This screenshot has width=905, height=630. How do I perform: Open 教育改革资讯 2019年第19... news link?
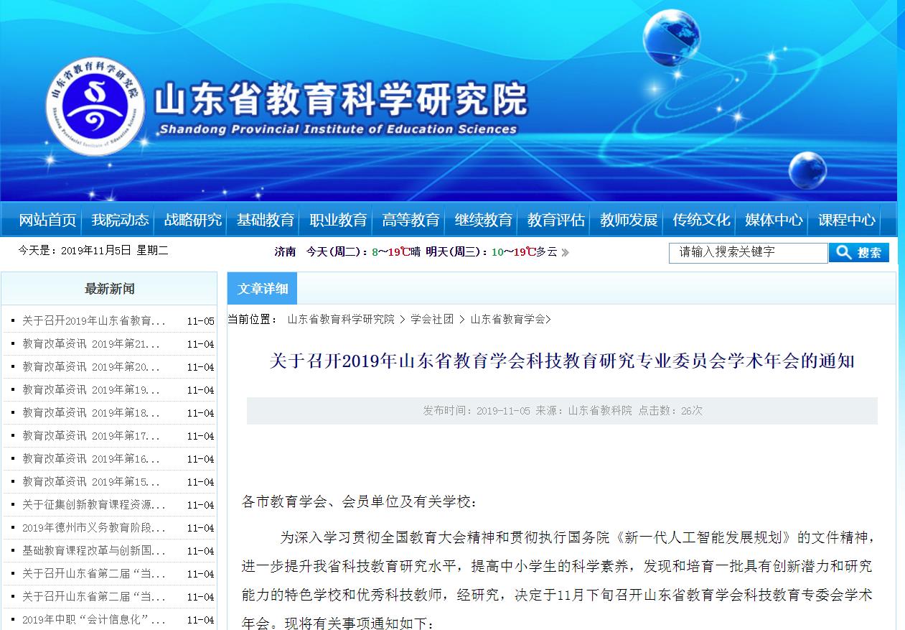click(x=91, y=390)
